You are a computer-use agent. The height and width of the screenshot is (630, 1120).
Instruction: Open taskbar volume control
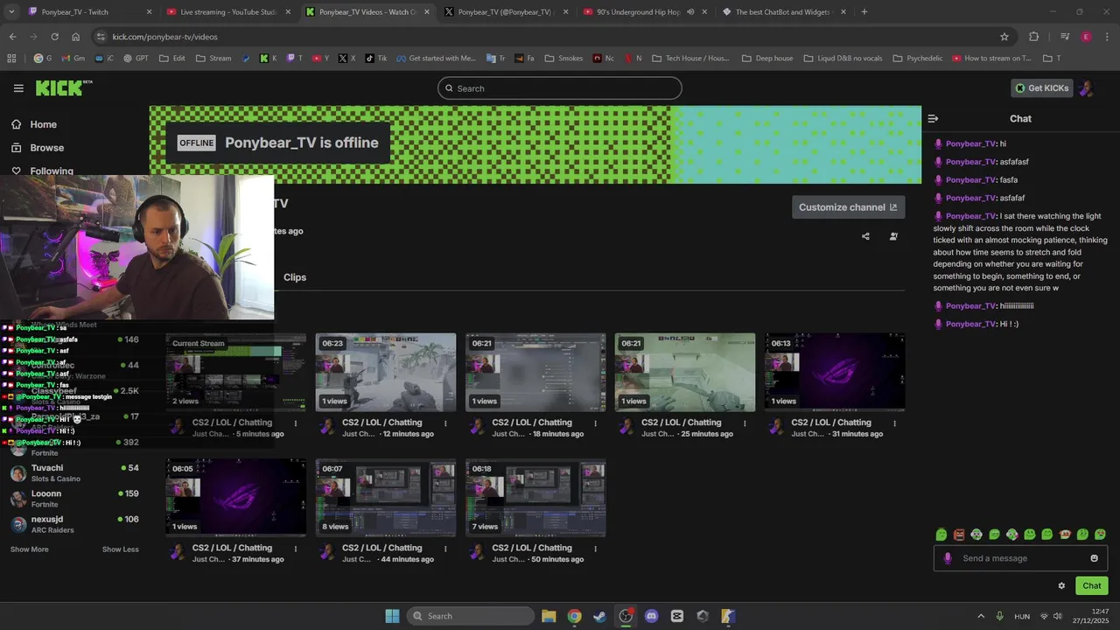(x=1059, y=616)
